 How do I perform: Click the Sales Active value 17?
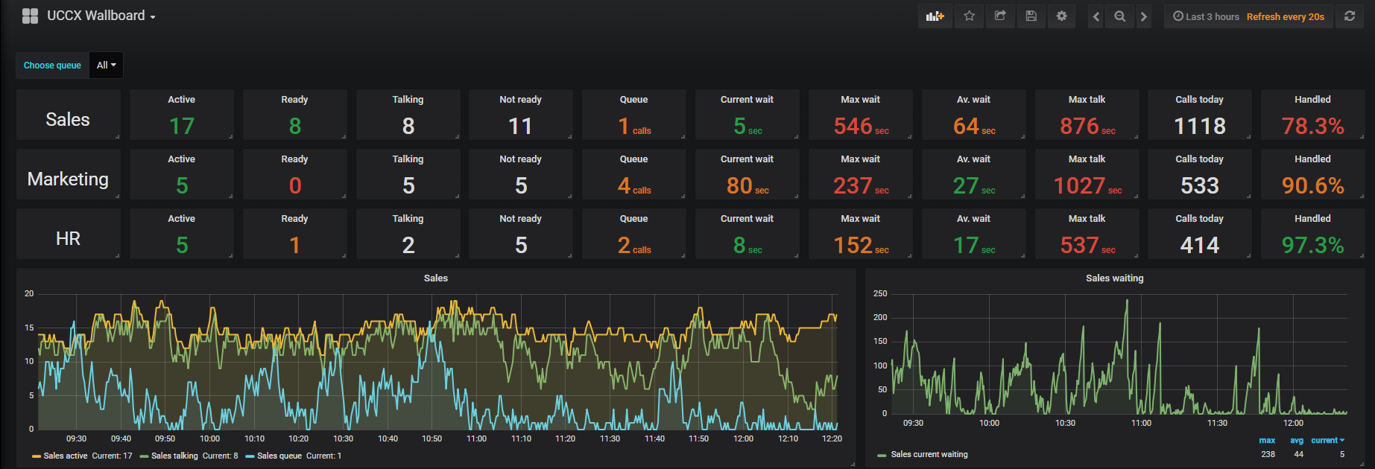(x=182, y=126)
